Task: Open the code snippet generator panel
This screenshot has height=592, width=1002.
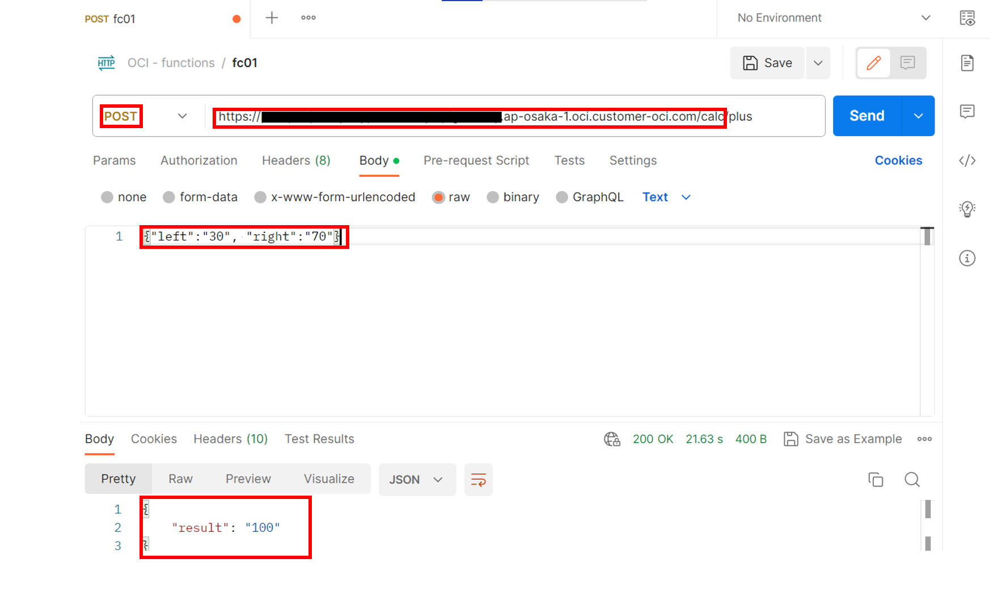Action: tap(967, 160)
